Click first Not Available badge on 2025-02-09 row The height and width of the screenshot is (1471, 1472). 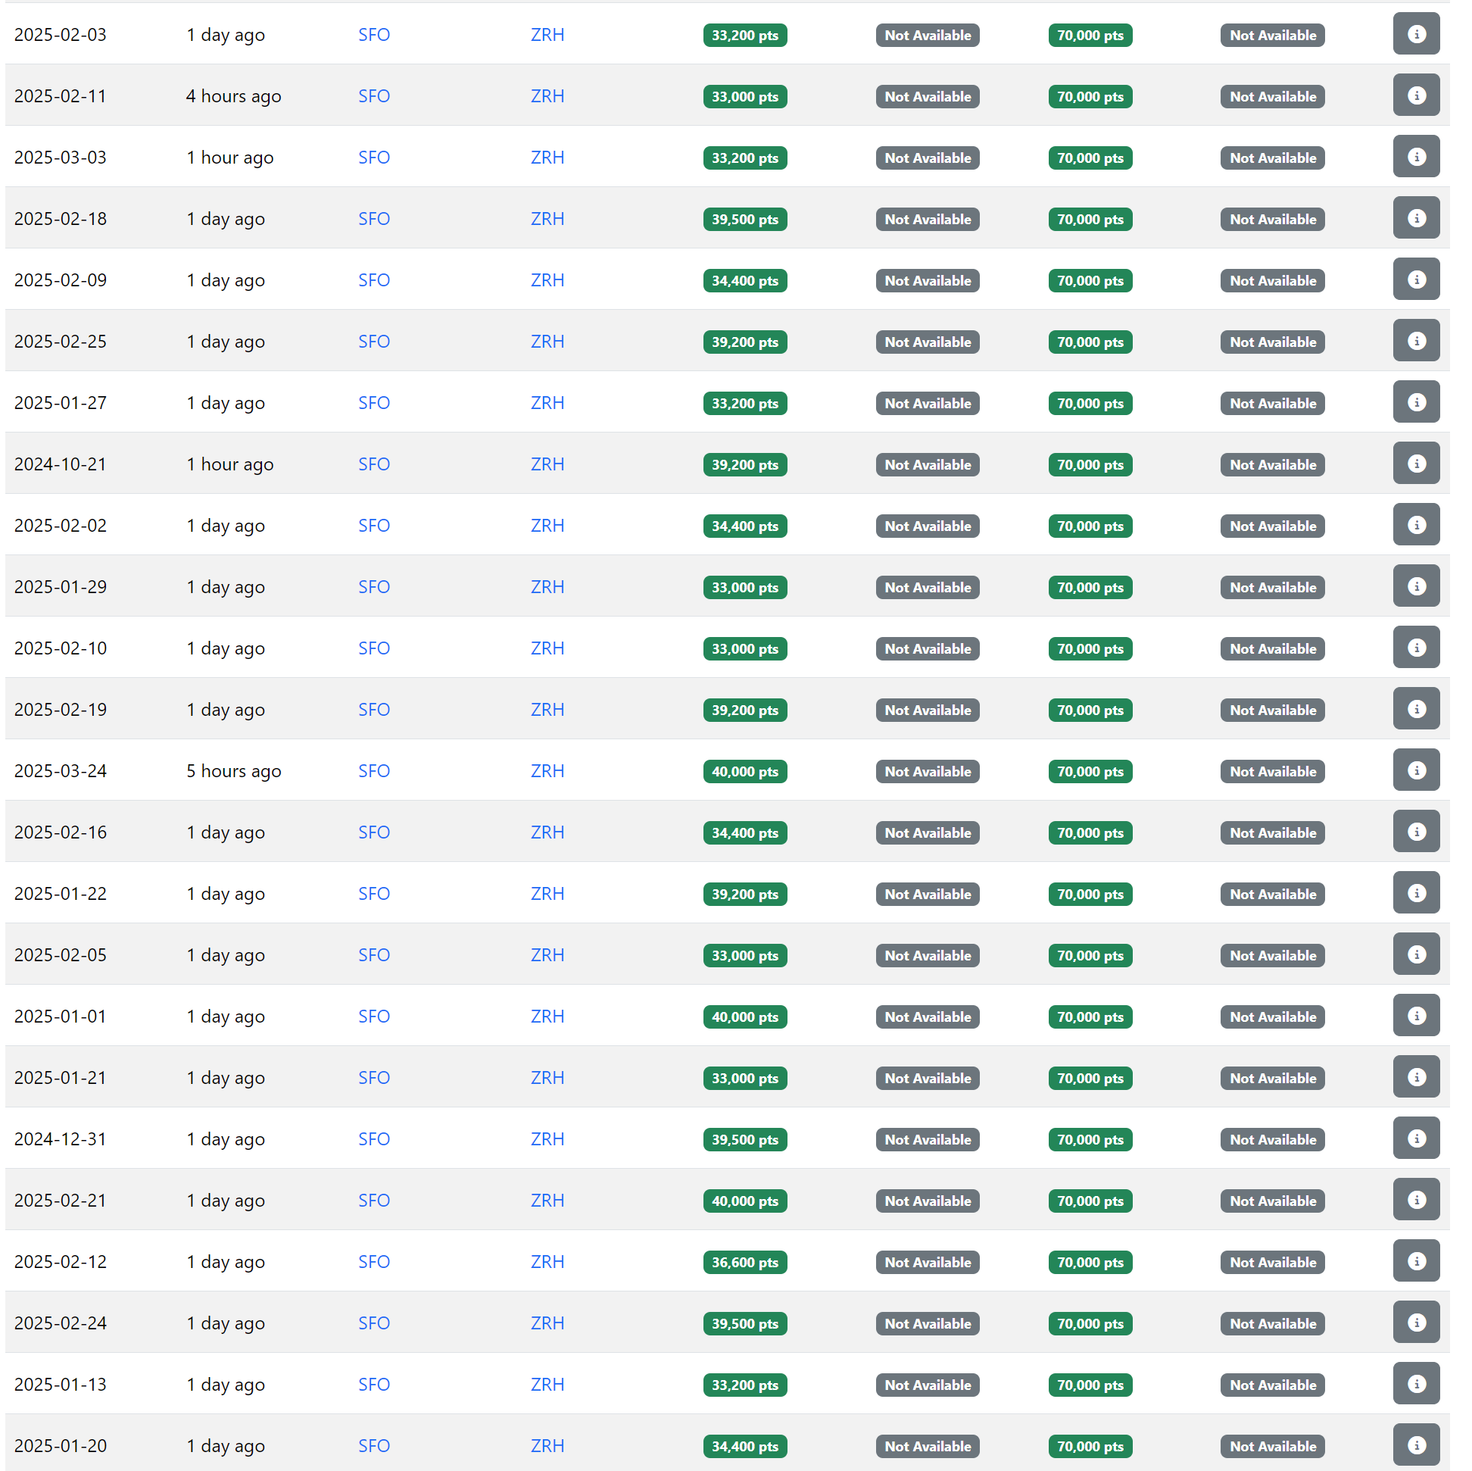coord(928,280)
